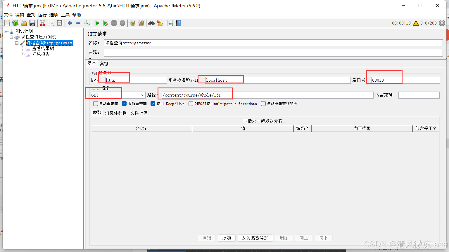449x252 pixels.
Task: Click the Toggle enable/disable icon
Action: [87, 23]
